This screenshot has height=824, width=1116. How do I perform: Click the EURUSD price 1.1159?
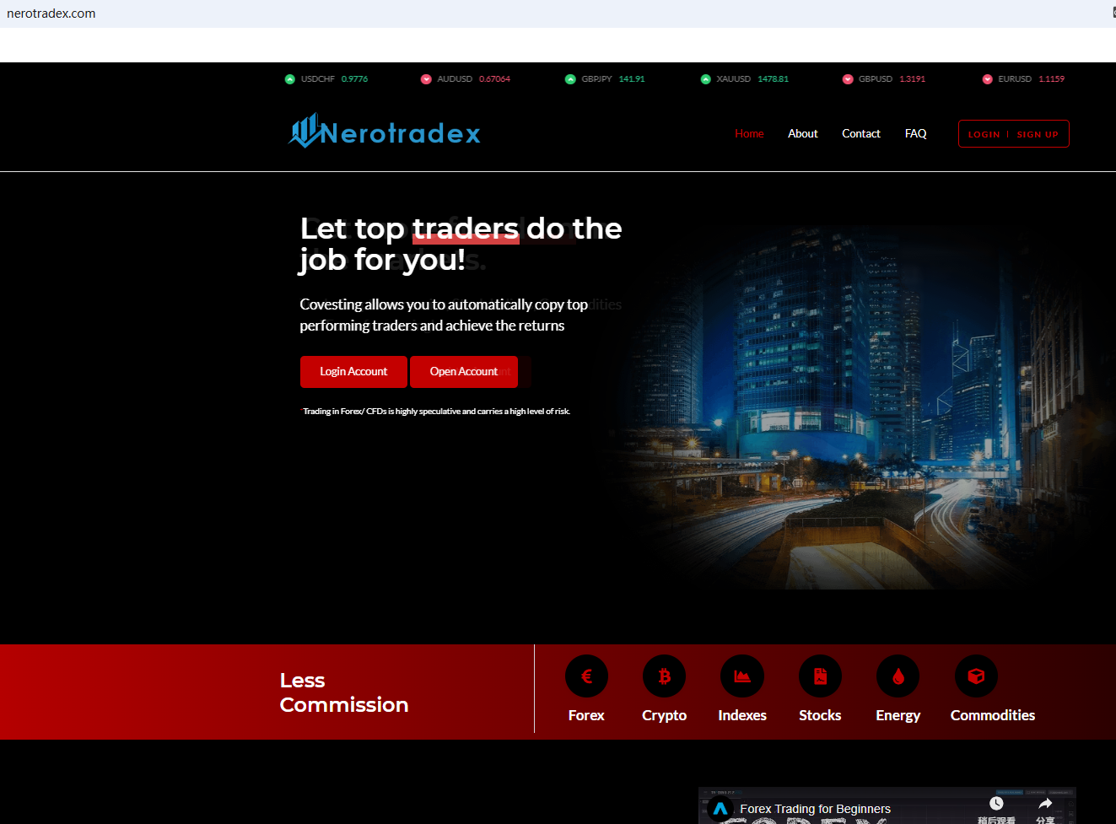(1051, 79)
